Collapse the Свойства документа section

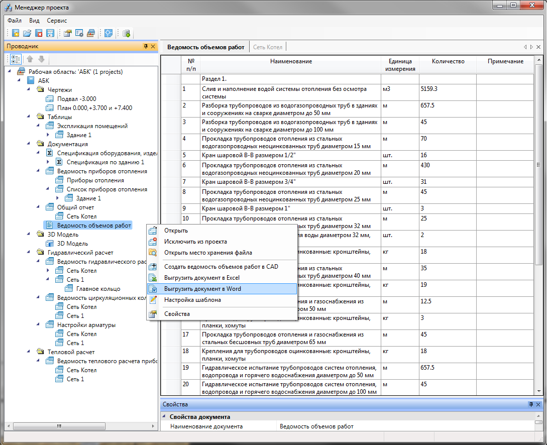click(164, 416)
